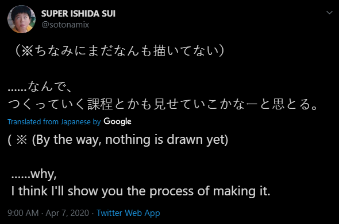This screenshot has height=224, width=339.
Task: Click the Google logo beside translation label
Action: point(117,121)
